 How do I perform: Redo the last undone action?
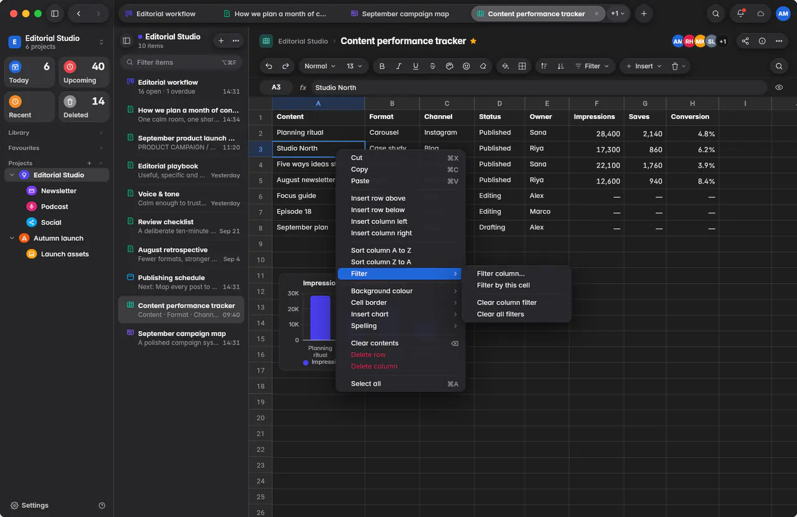coord(286,66)
